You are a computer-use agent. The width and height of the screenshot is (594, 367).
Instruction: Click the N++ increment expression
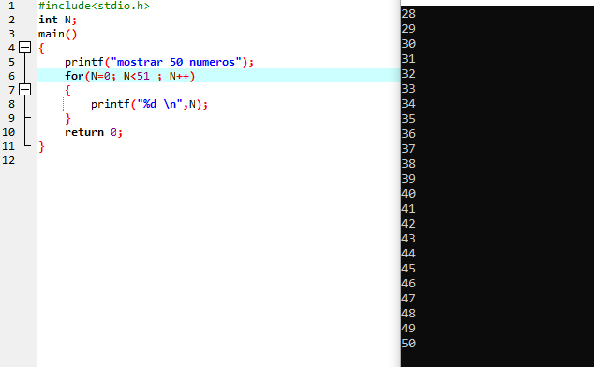(179, 76)
